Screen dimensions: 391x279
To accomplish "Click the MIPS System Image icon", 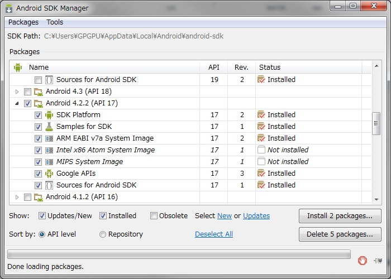I will pyautogui.click(x=49, y=162).
